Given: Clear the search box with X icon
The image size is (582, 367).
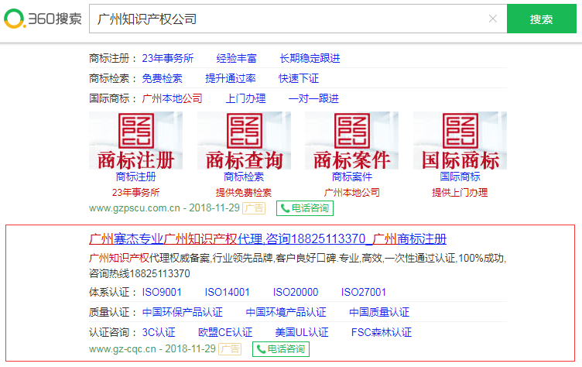Looking at the screenshot, I should pos(493,19).
